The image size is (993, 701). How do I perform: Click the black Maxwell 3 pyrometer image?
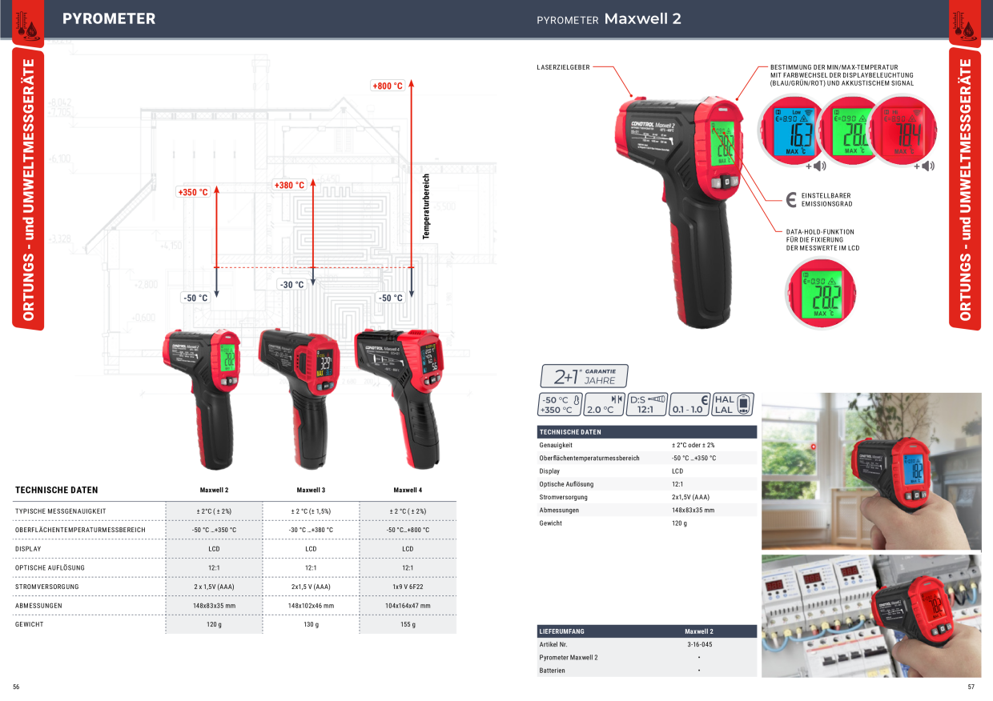298,397
